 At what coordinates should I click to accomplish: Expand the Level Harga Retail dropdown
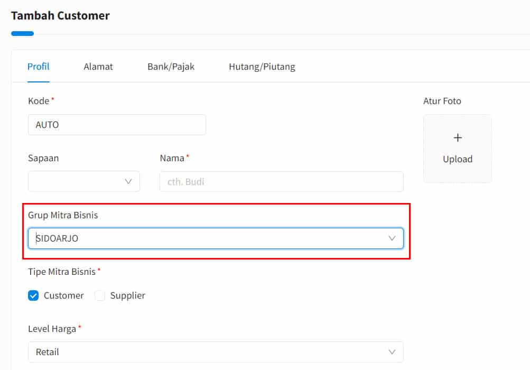(x=216, y=352)
